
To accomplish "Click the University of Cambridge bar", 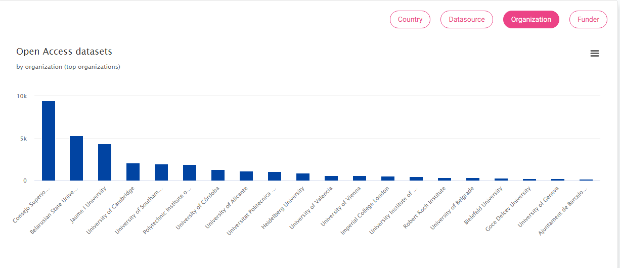I will [x=133, y=172].
